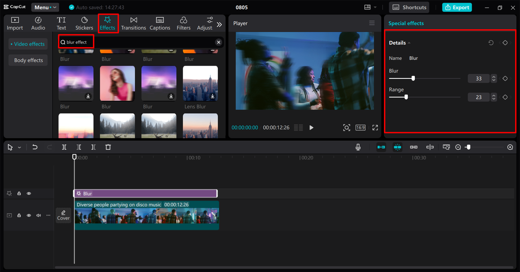Click the Redo icon
The image size is (520, 272).
(50, 147)
